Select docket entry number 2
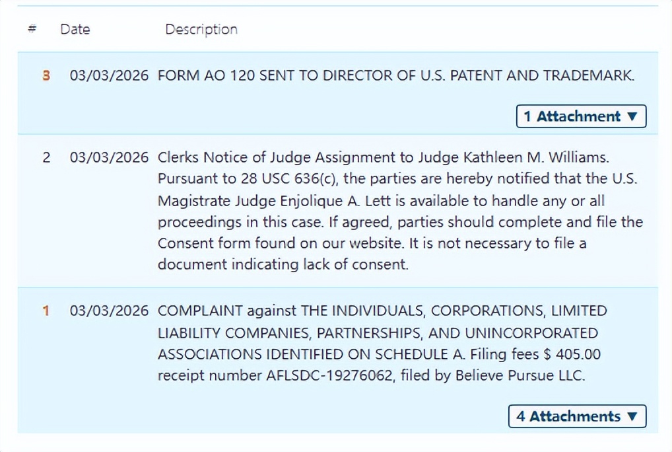672x452 pixels. (46, 157)
